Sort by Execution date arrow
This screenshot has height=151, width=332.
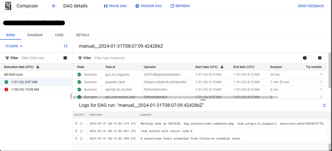coord(38,67)
